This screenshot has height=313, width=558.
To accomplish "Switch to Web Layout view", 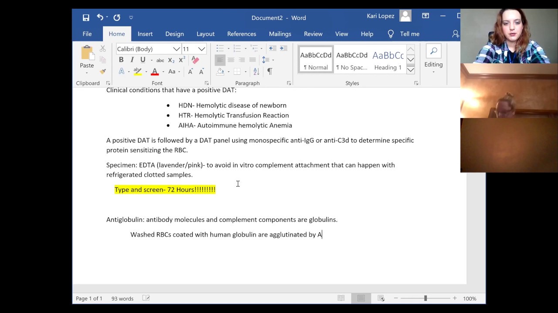I will (x=381, y=298).
